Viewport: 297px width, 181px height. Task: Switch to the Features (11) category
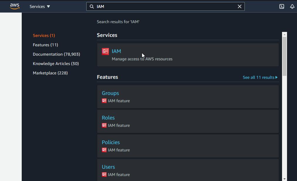45,45
